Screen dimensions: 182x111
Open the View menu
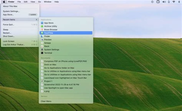pyautogui.click(x=33, y=2)
